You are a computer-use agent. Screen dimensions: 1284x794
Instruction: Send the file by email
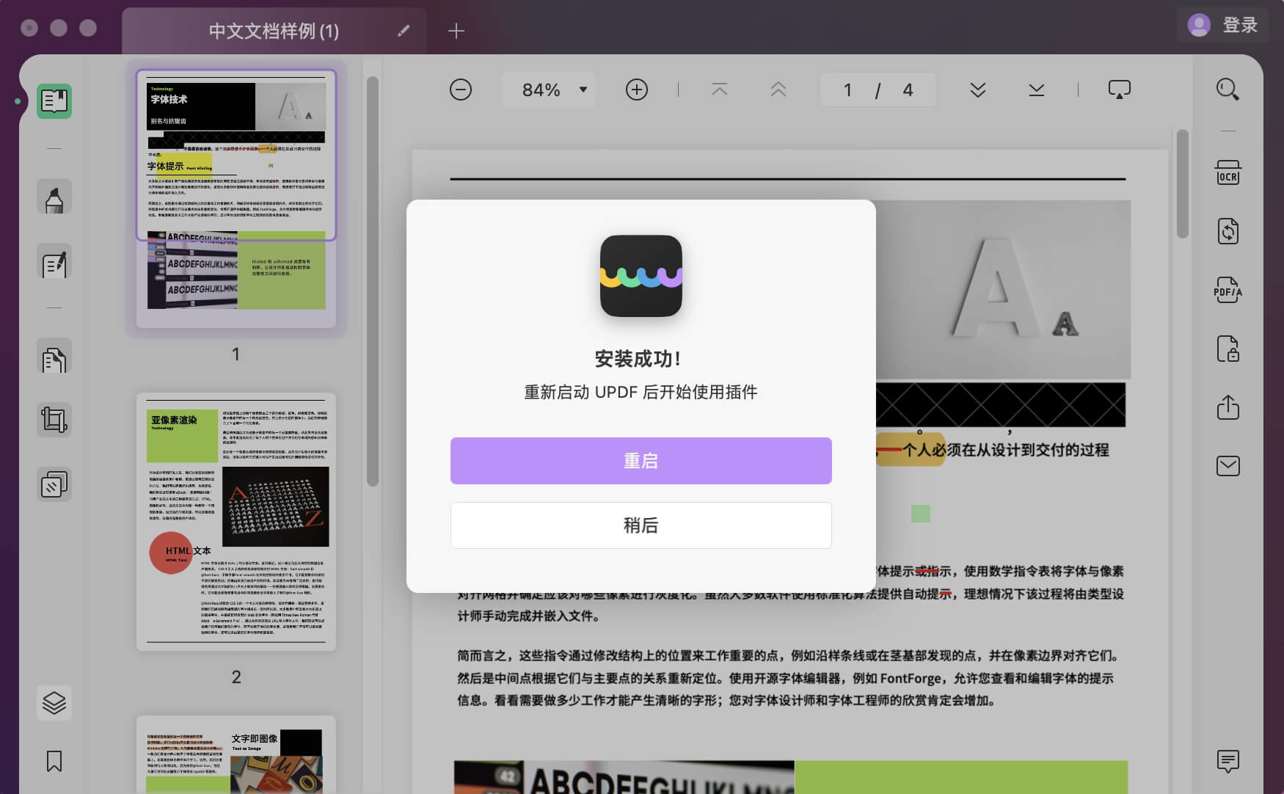1228,466
